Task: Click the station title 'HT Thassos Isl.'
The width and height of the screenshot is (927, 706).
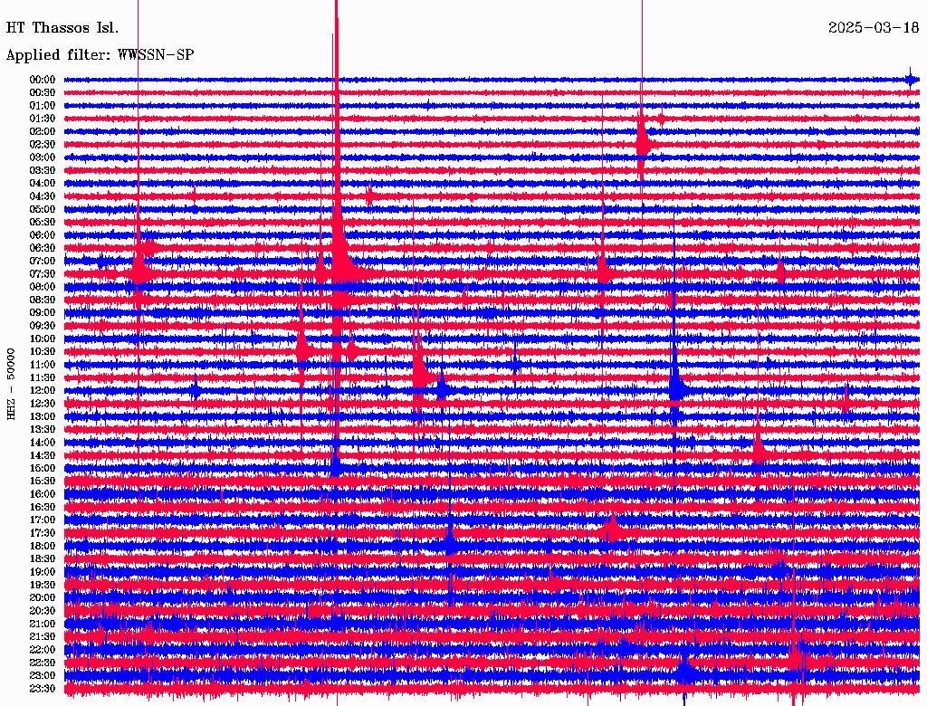Action: click(x=62, y=28)
